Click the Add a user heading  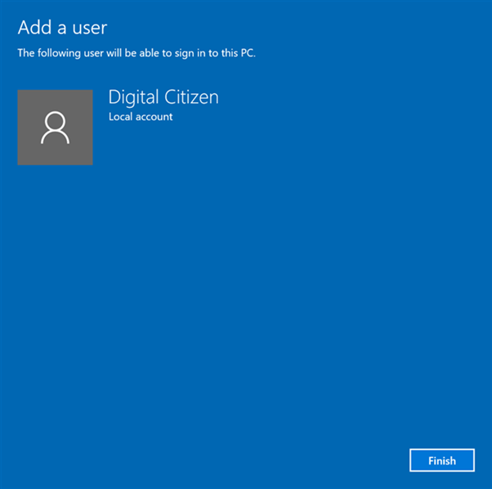(62, 27)
